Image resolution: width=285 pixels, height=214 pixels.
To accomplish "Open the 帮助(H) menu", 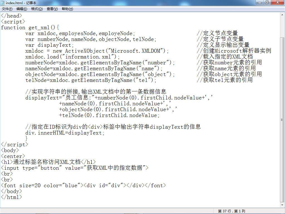I will [x=67, y=9].
